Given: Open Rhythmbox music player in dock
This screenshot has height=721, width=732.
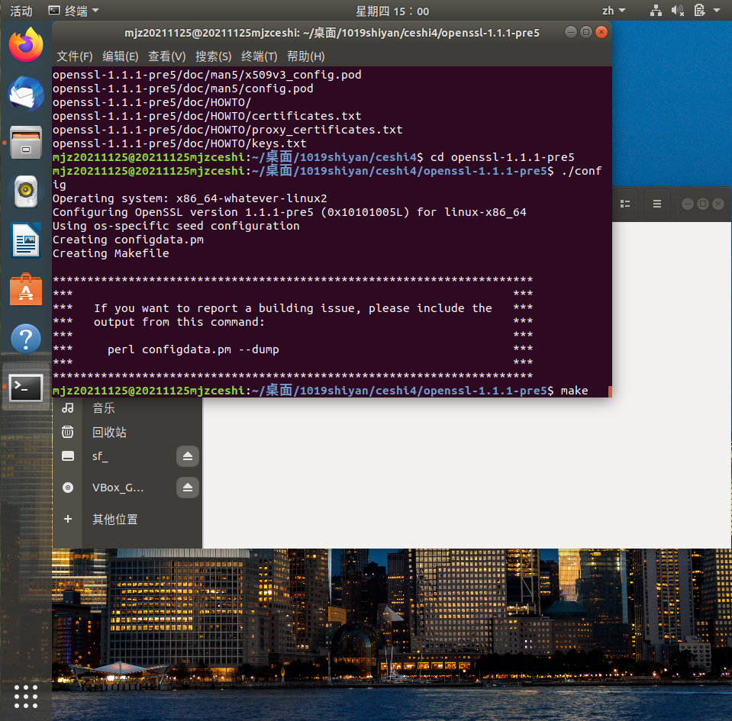Looking at the screenshot, I should pyautogui.click(x=26, y=192).
